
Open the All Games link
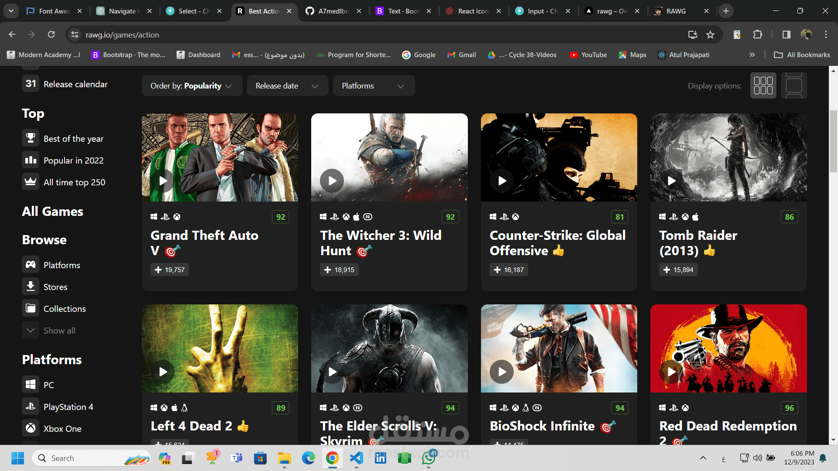(x=52, y=212)
